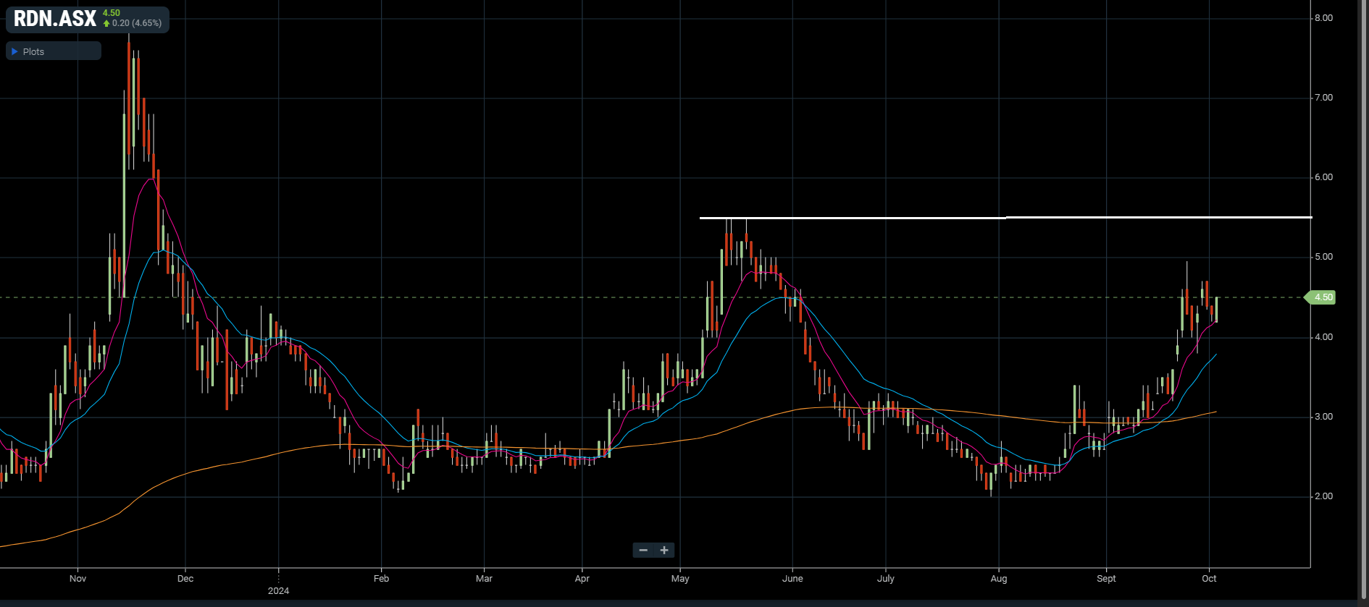Click the Aug date axis label
The width and height of the screenshot is (1369, 607).
click(x=999, y=579)
